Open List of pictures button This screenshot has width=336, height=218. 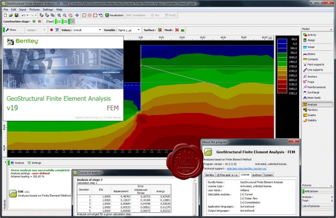[x=318, y=206]
